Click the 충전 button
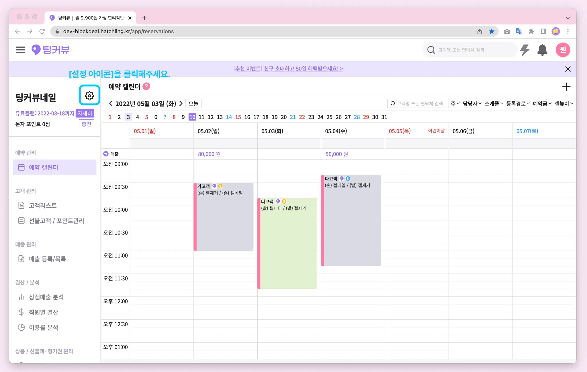Image resolution: width=587 pixels, height=372 pixels. pyautogui.click(x=86, y=124)
